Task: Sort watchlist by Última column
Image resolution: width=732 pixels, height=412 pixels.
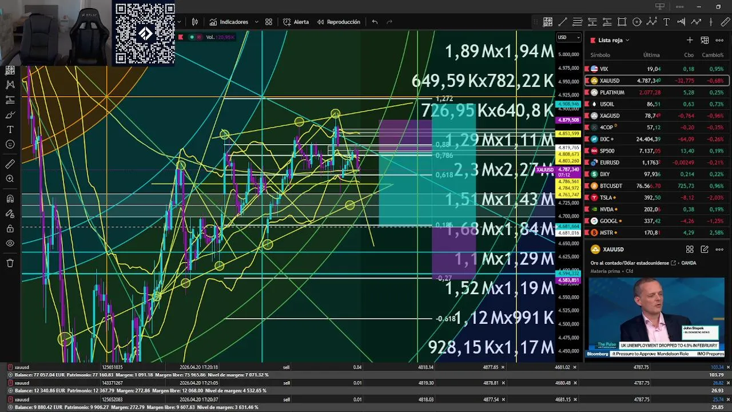Action: pyautogui.click(x=651, y=55)
